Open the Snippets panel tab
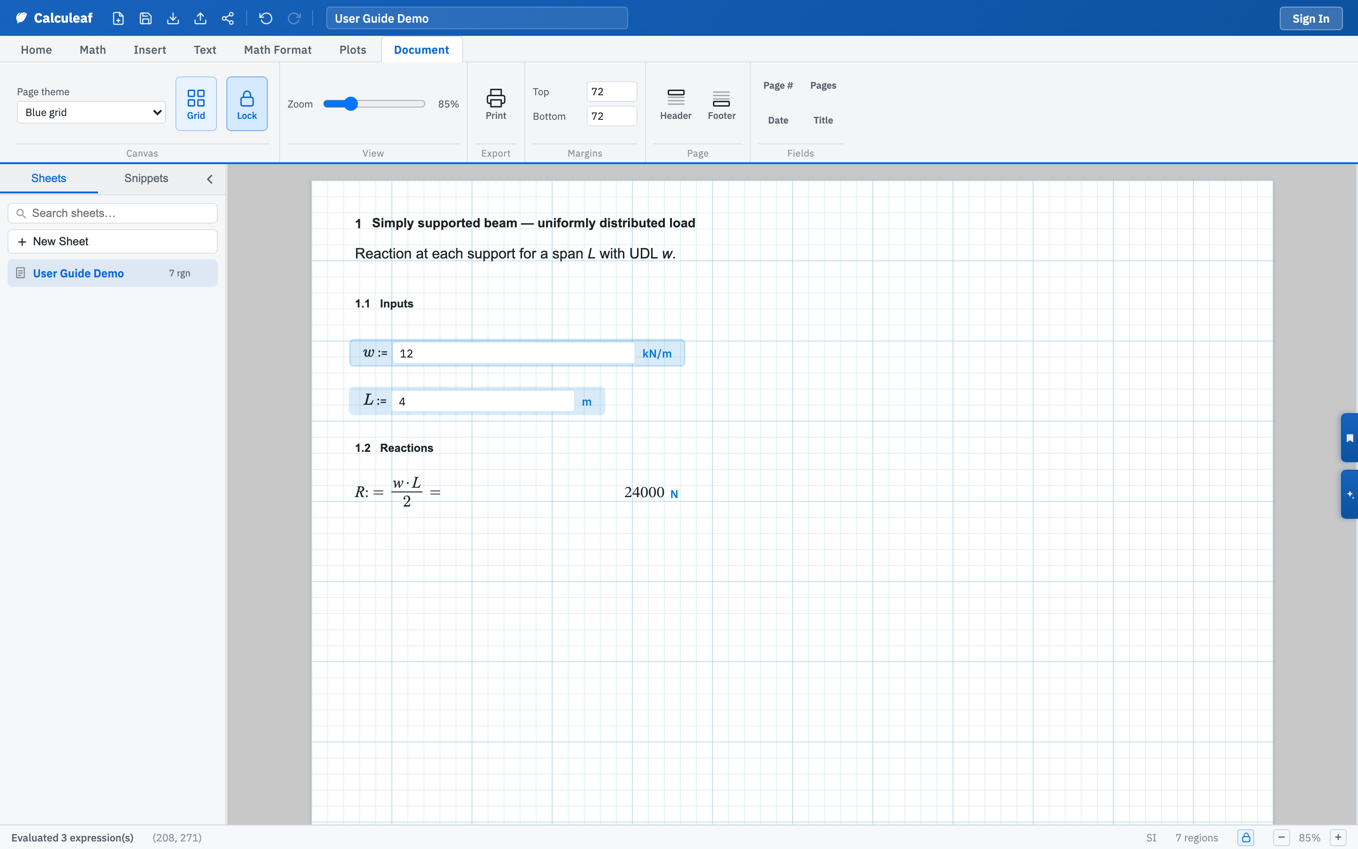The height and width of the screenshot is (849, 1358). 147,179
